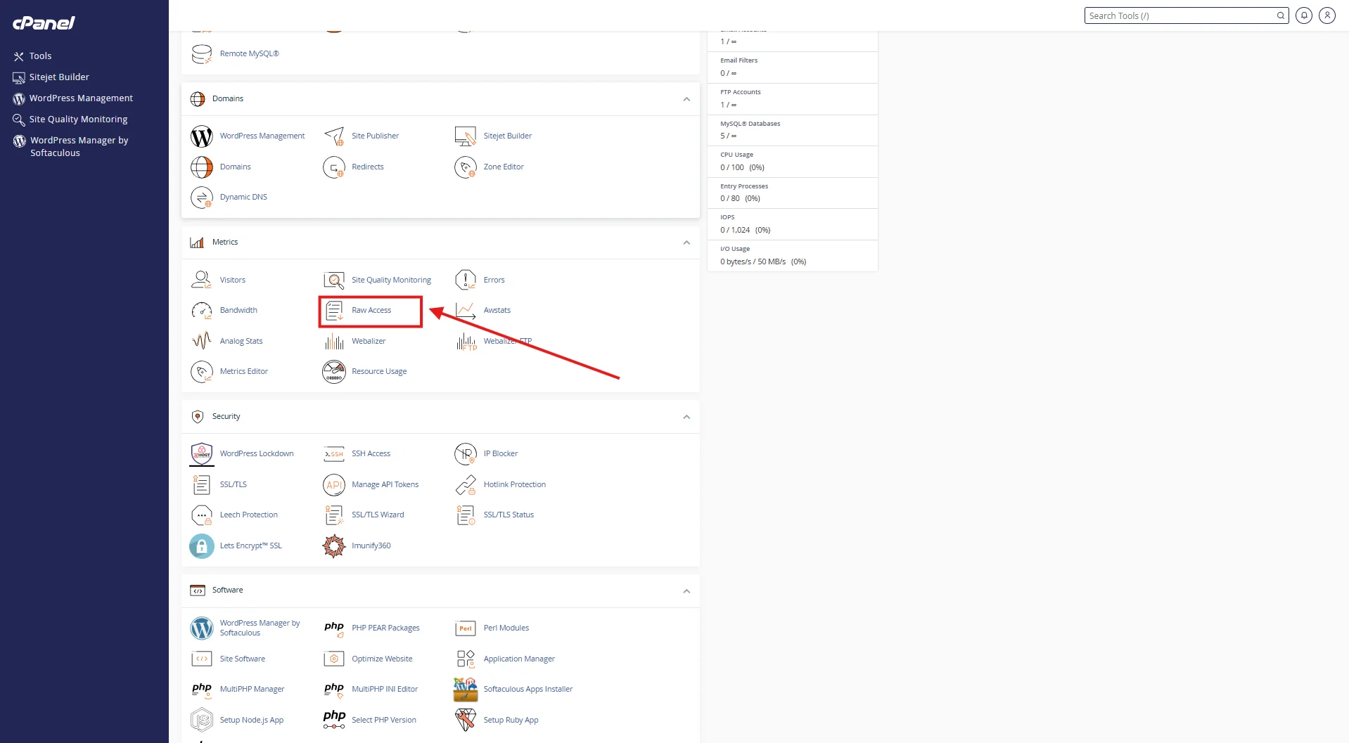
Task: Click the IP Blocker icon
Action: coord(466,453)
